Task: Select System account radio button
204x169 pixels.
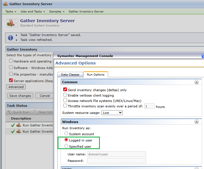Action: [x=66, y=133]
